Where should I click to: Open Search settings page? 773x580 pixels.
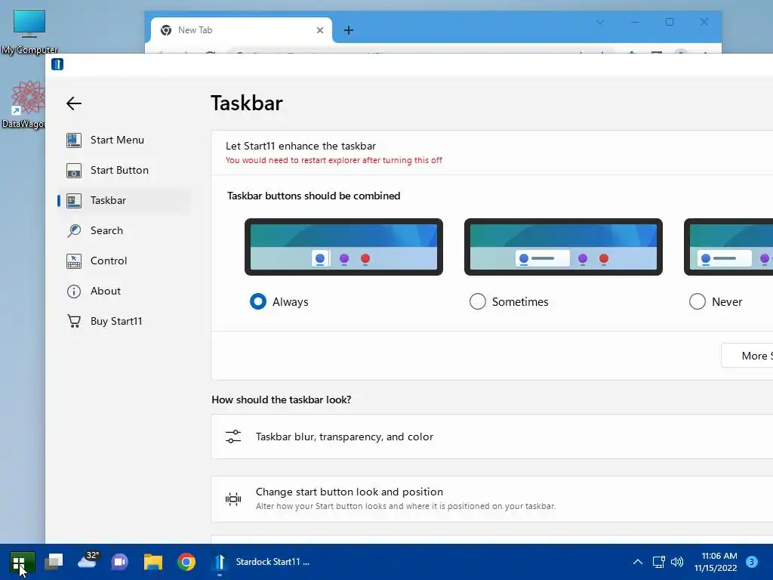[x=124, y=230]
